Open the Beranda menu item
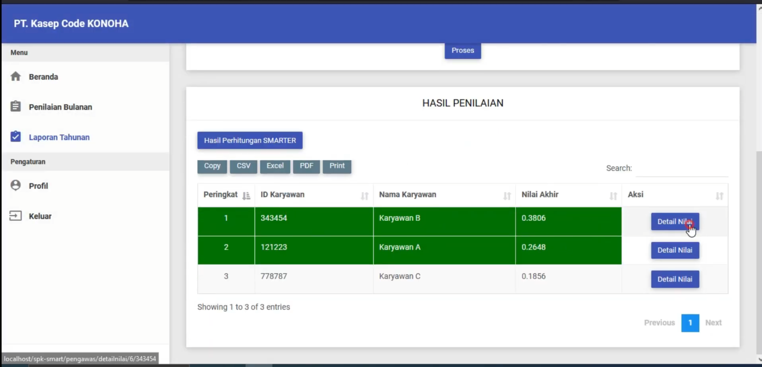Screen dimensions: 762x367 click(86, 77)
